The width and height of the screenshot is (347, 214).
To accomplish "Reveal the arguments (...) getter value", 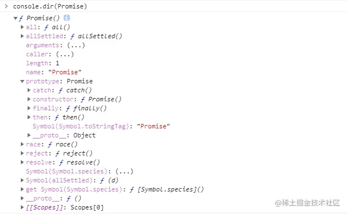I will click(76, 45).
